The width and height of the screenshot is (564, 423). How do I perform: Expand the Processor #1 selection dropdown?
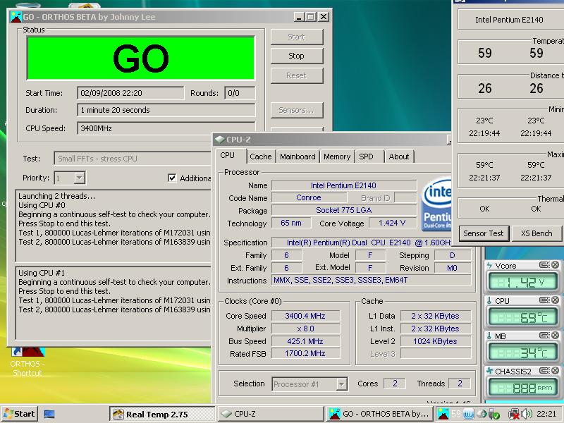point(341,384)
